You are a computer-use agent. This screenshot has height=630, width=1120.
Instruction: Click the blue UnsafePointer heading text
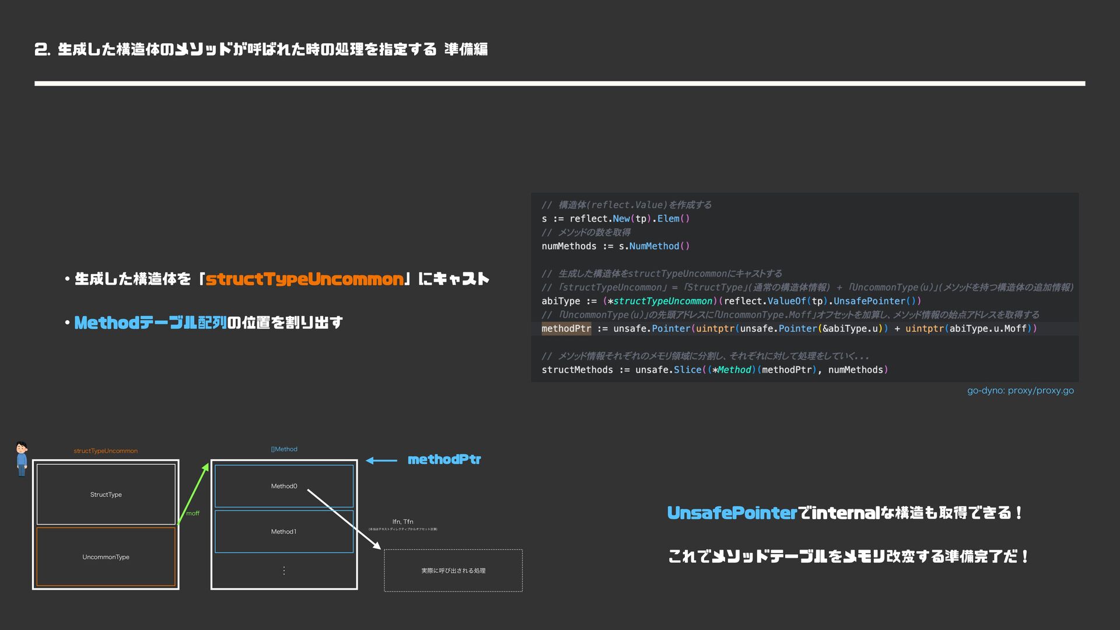coord(731,513)
